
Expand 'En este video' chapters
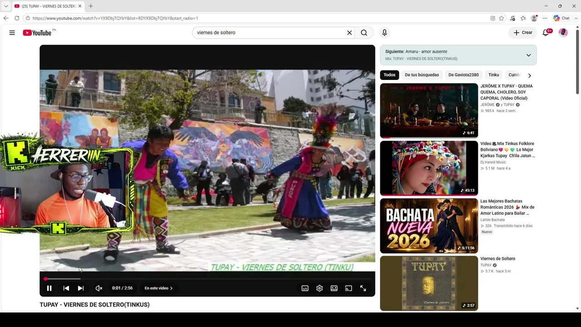click(158, 288)
